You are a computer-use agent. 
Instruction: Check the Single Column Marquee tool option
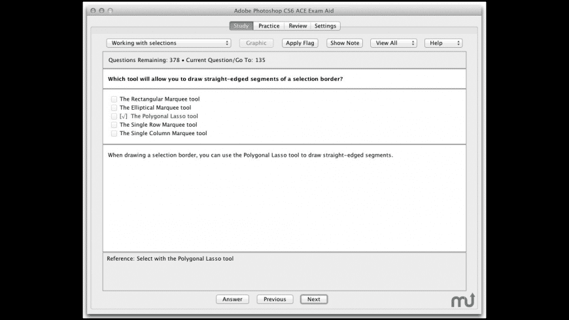[114, 133]
